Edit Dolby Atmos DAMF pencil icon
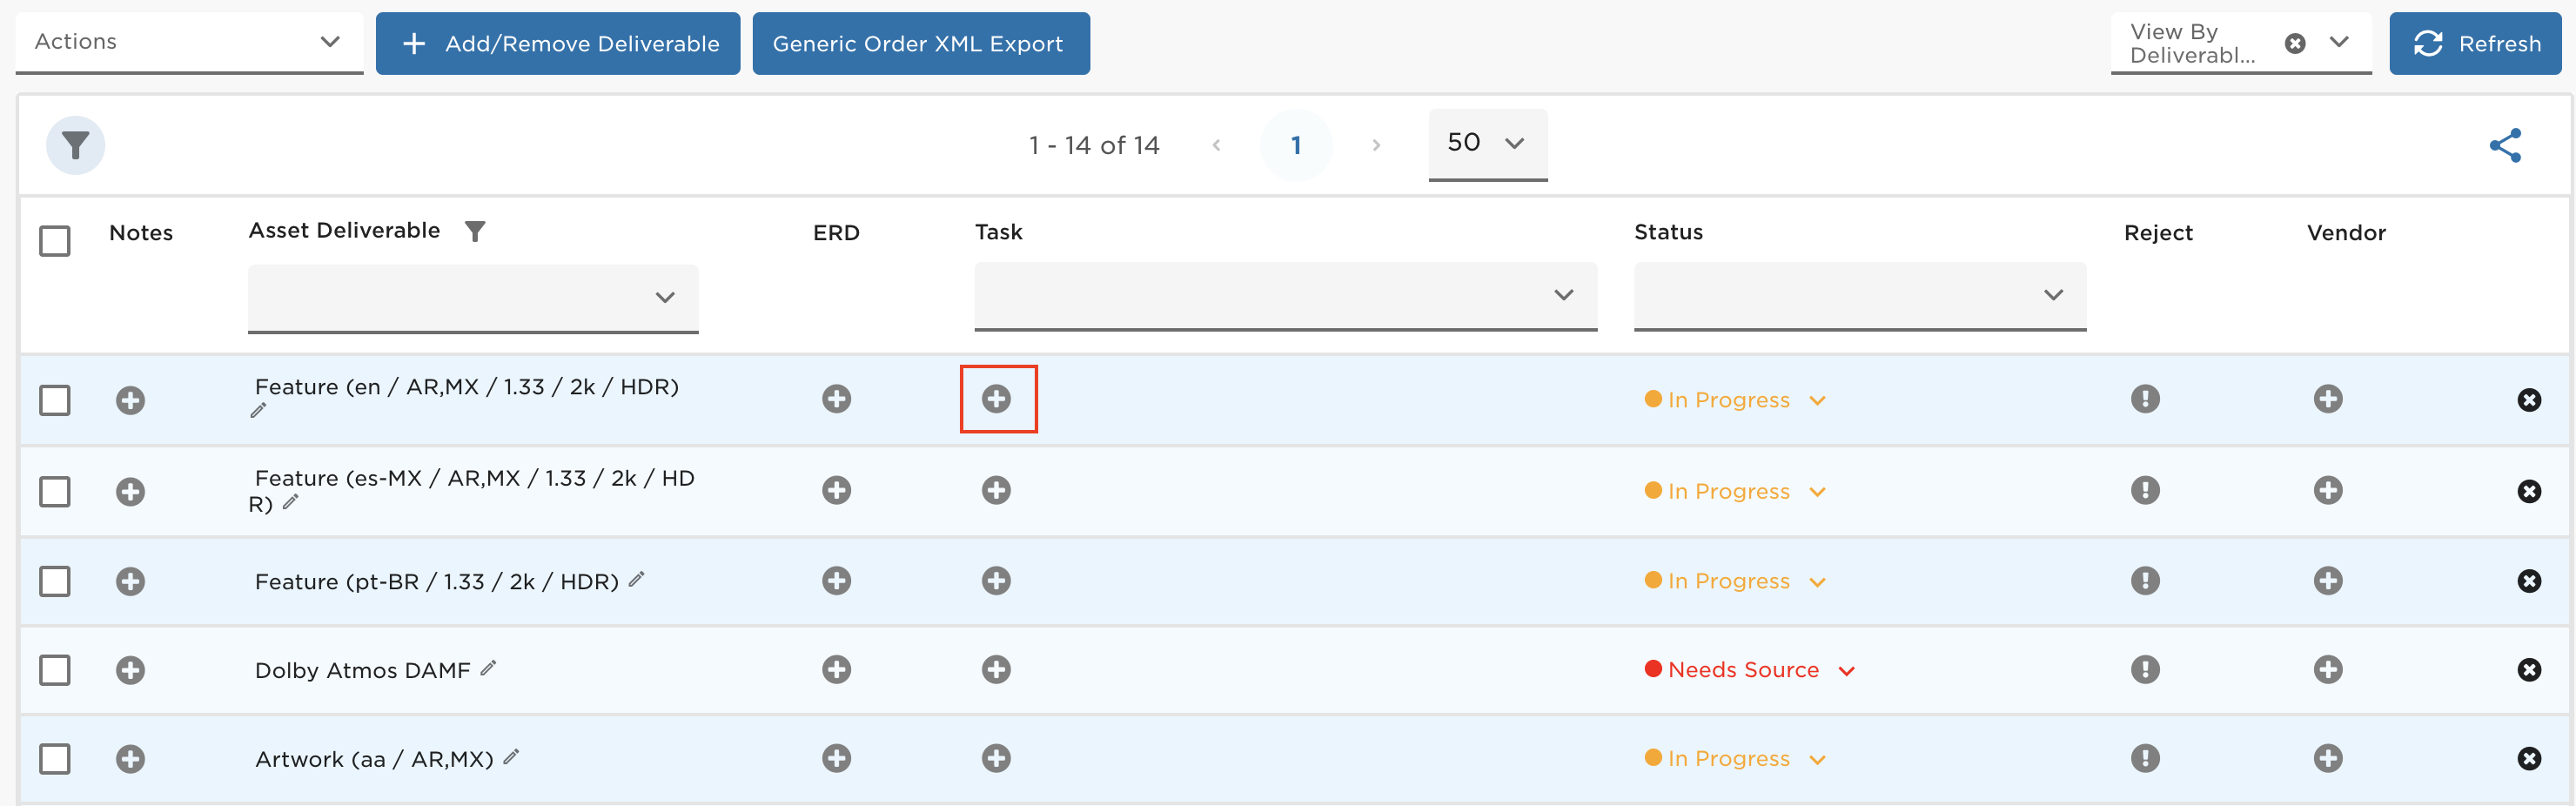The image size is (2576, 806). pos(488,668)
